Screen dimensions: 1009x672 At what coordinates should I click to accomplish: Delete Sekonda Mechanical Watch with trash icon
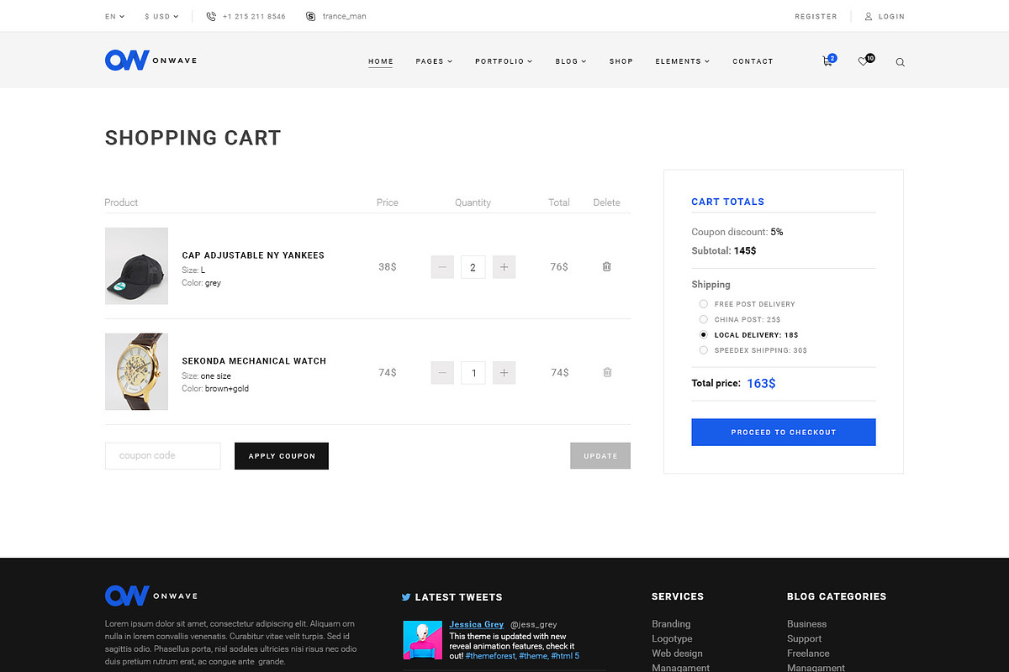point(607,372)
